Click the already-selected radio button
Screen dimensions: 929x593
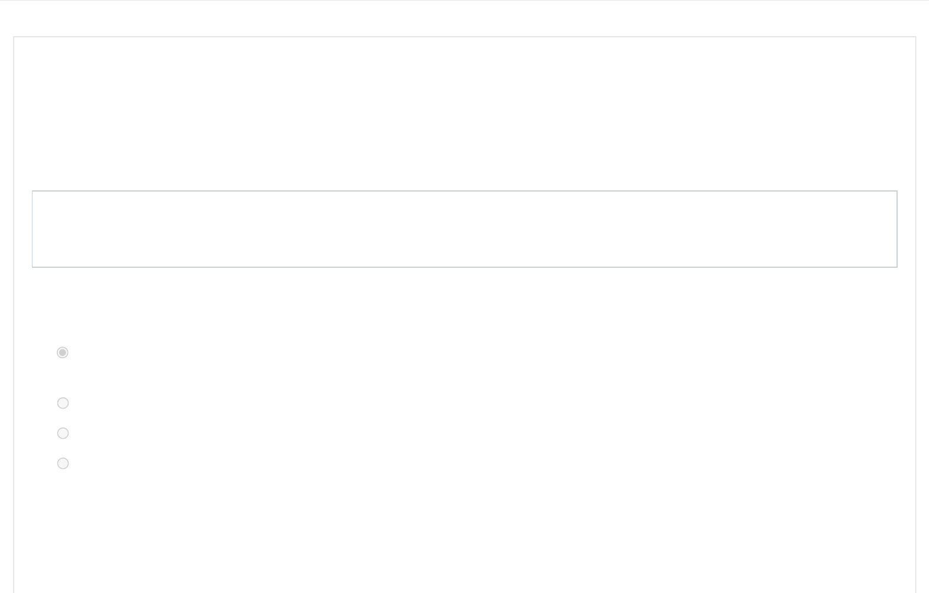click(x=63, y=352)
